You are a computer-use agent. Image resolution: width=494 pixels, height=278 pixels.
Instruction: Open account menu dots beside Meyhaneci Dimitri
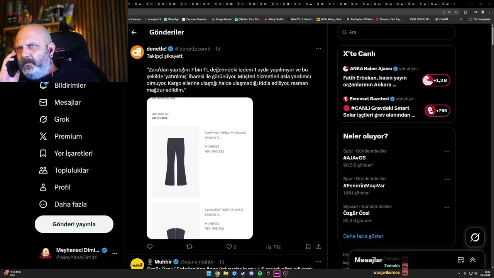(115, 254)
